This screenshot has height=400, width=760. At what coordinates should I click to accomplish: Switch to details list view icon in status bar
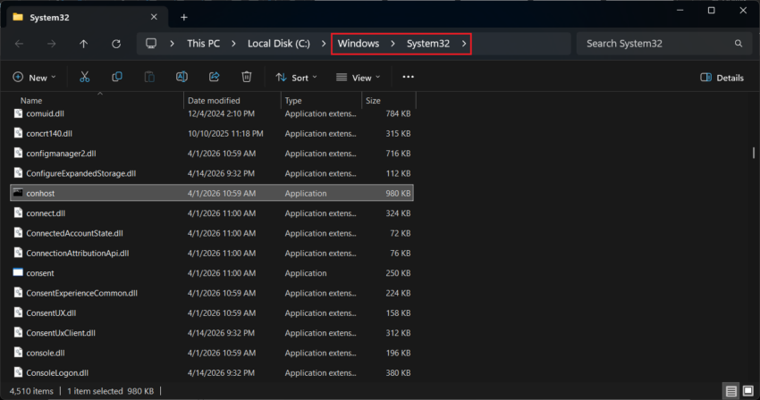pyautogui.click(x=730, y=391)
